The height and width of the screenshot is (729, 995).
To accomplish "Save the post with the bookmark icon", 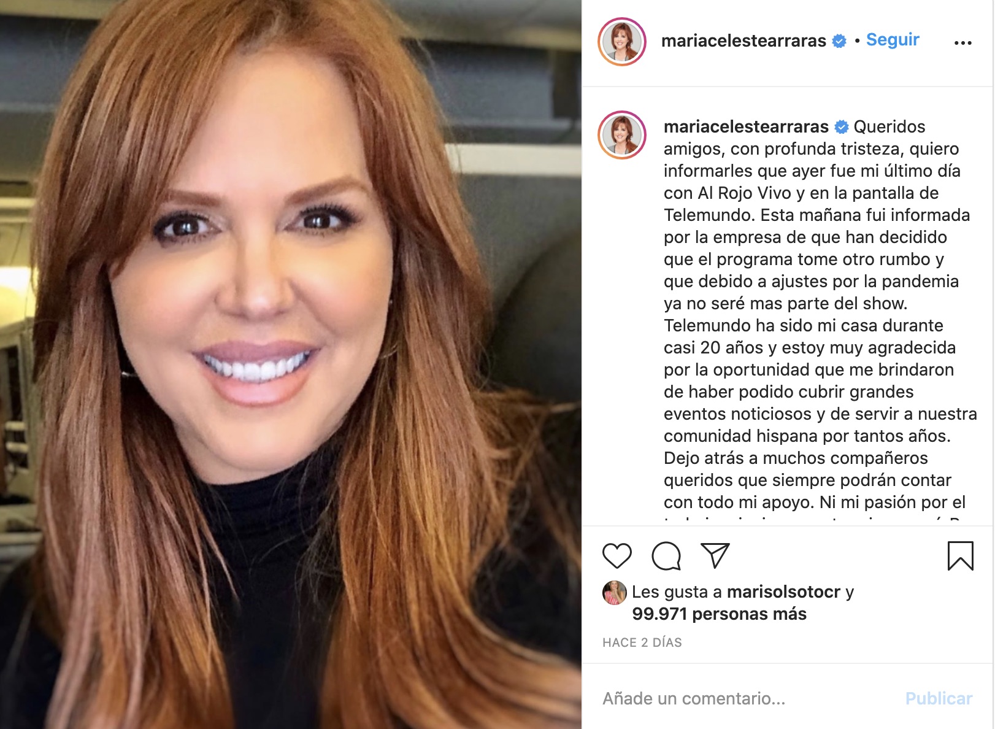I will click(x=960, y=556).
